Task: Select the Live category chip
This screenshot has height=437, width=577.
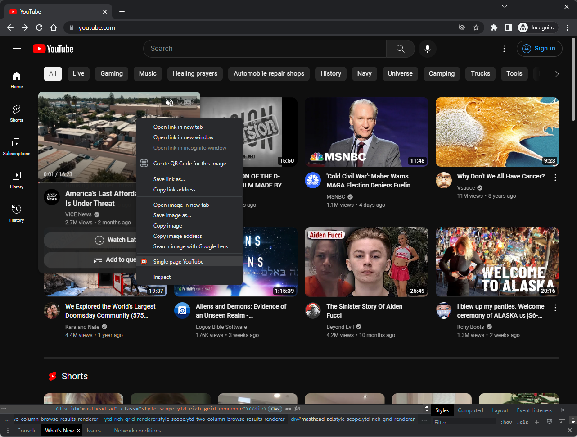Action: [x=78, y=73]
